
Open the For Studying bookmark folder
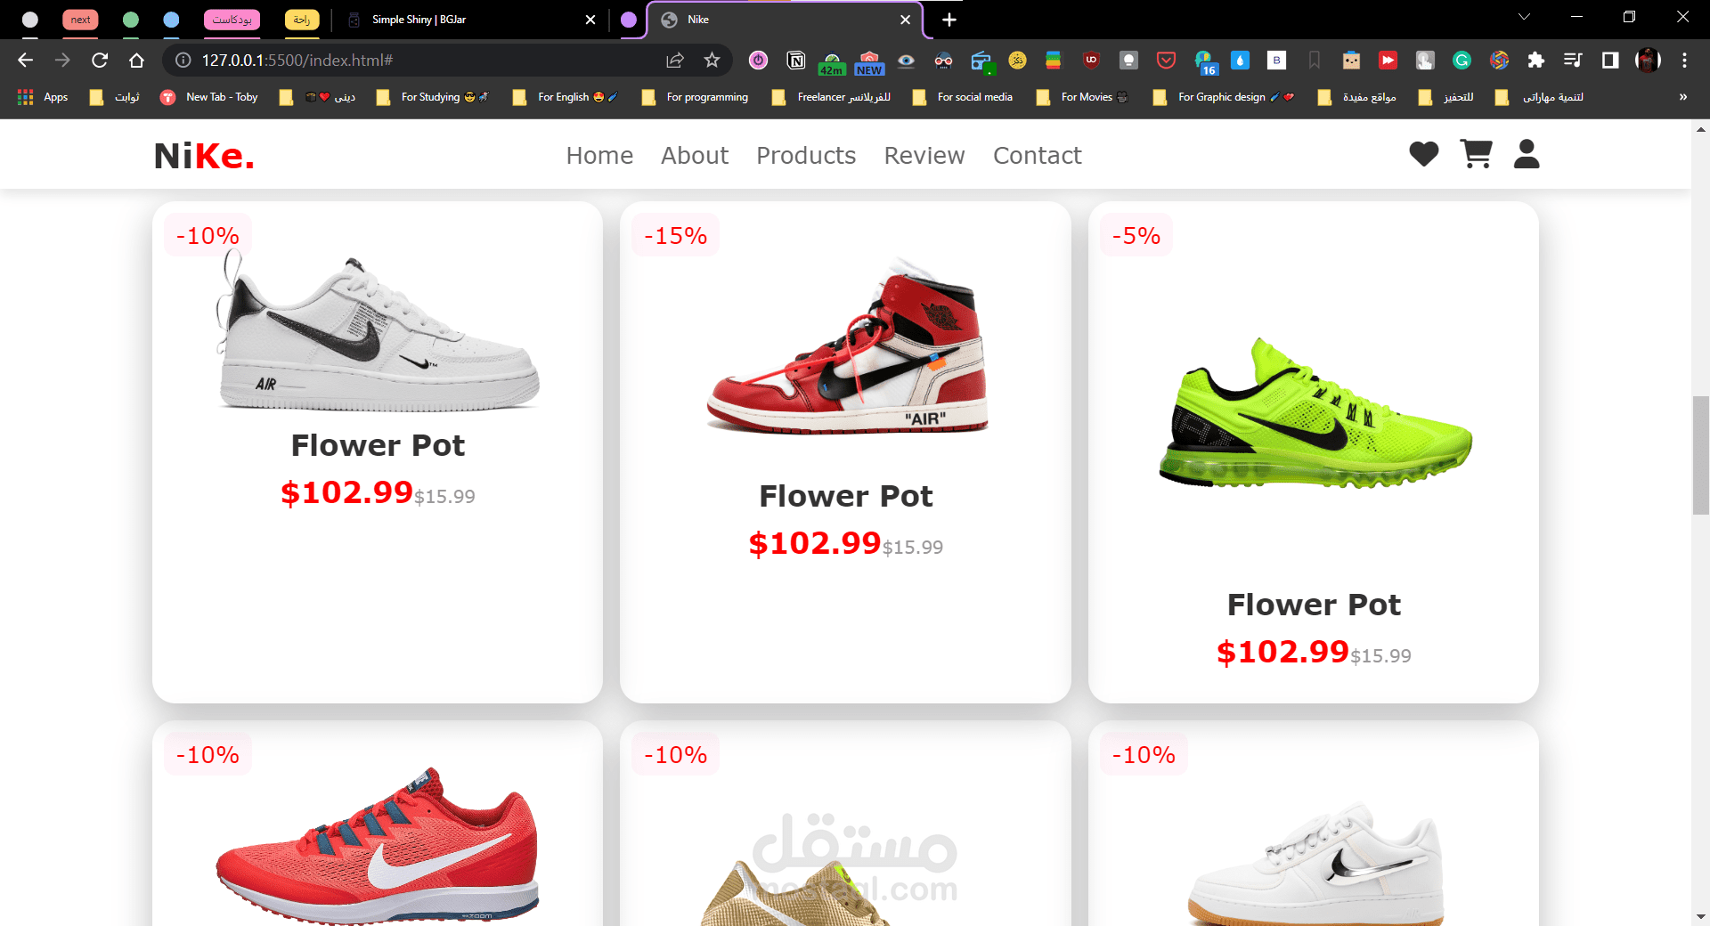click(433, 97)
